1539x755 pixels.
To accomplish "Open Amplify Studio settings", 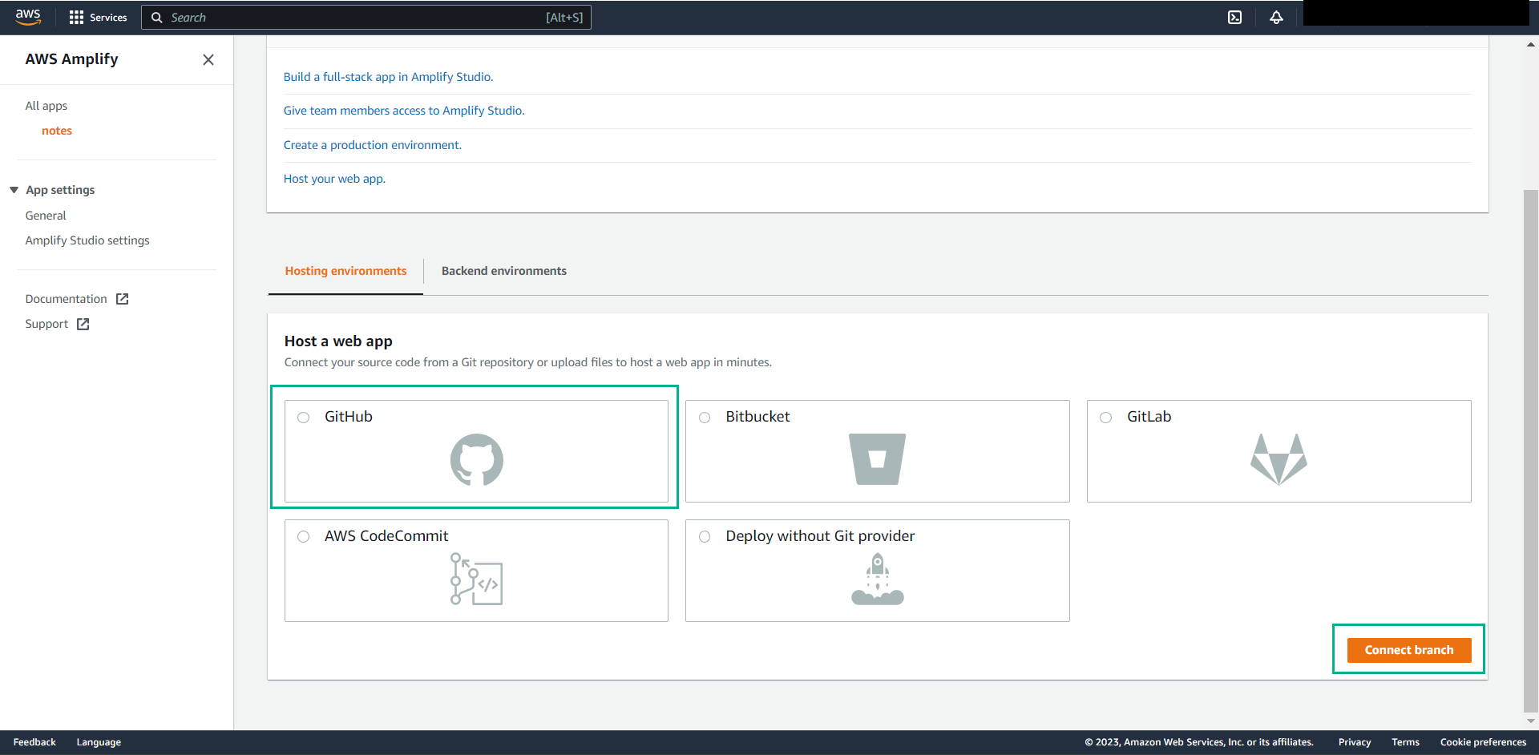I will tap(87, 240).
